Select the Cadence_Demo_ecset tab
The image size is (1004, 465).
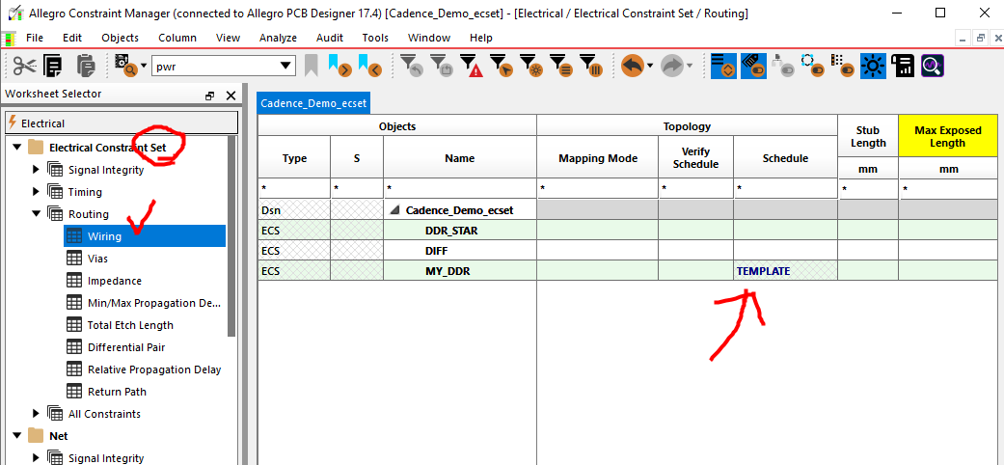click(313, 102)
